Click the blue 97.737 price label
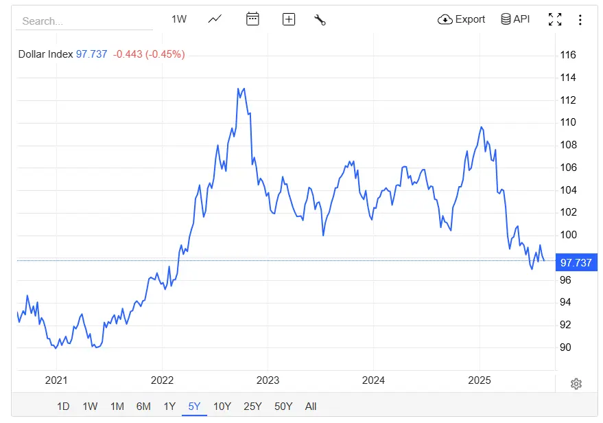603x423 pixels. click(x=576, y=262)
